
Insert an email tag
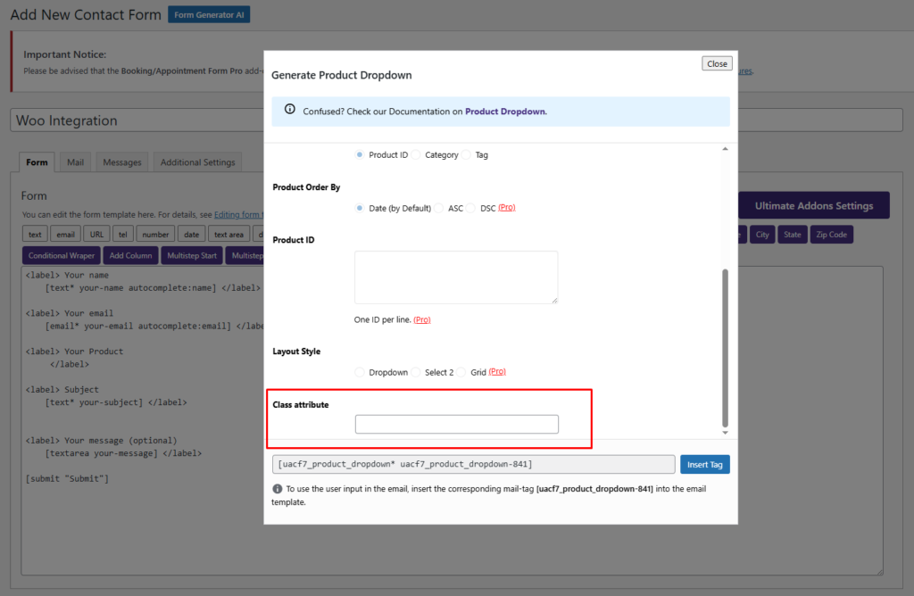tap(65, 234)
